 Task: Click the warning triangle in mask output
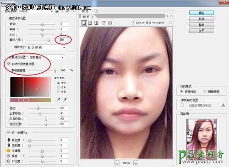pyautogui.click(x=223, y=105)
